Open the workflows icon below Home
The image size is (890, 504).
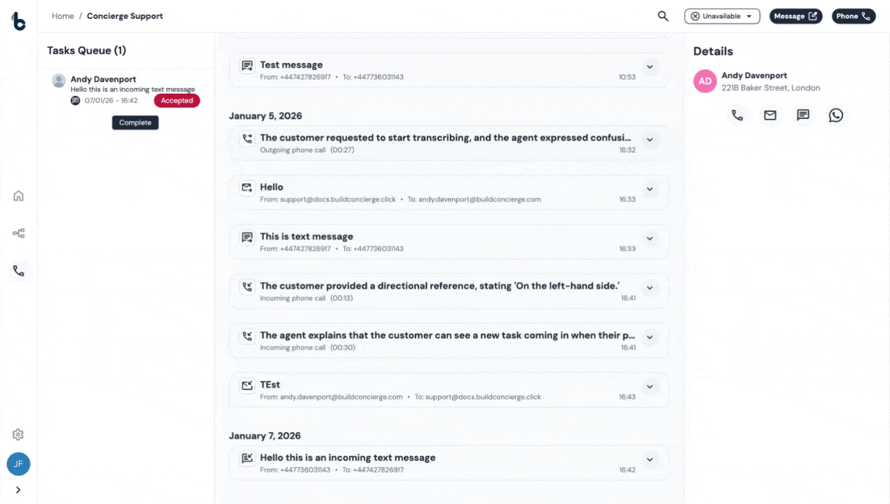(x=18, y=233)
